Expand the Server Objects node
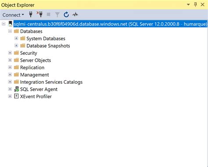Screen dimensions: 208x167 click(x=10, y=60)
